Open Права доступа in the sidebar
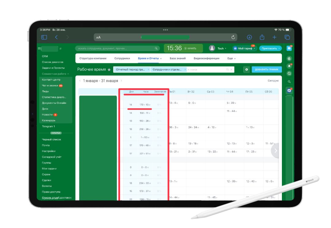 tap(51, 192)
